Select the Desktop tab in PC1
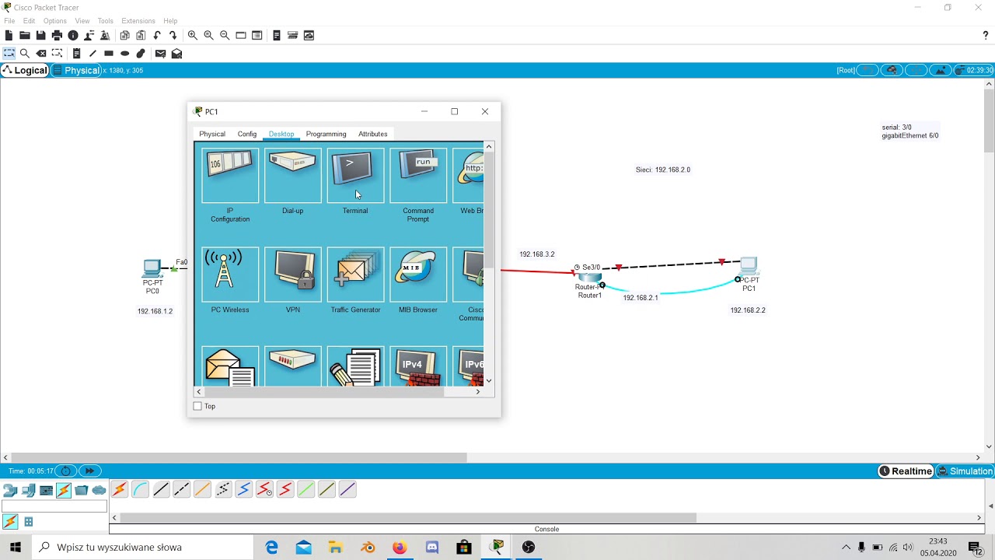Image resolution: width=995 pixels, height=560 pixels. click(281, 134)
